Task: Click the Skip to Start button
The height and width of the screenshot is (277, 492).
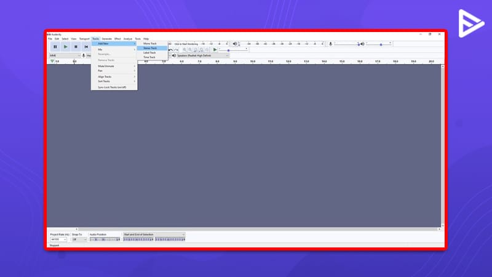Action: coord(86,47)
